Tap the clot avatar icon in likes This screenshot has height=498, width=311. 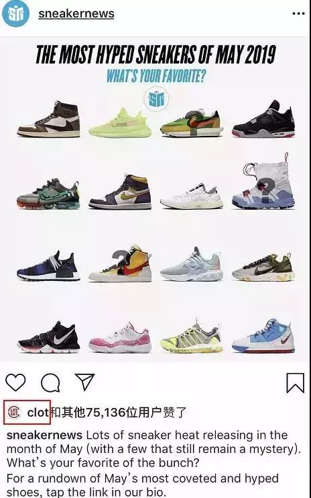(x=13, y=412)
